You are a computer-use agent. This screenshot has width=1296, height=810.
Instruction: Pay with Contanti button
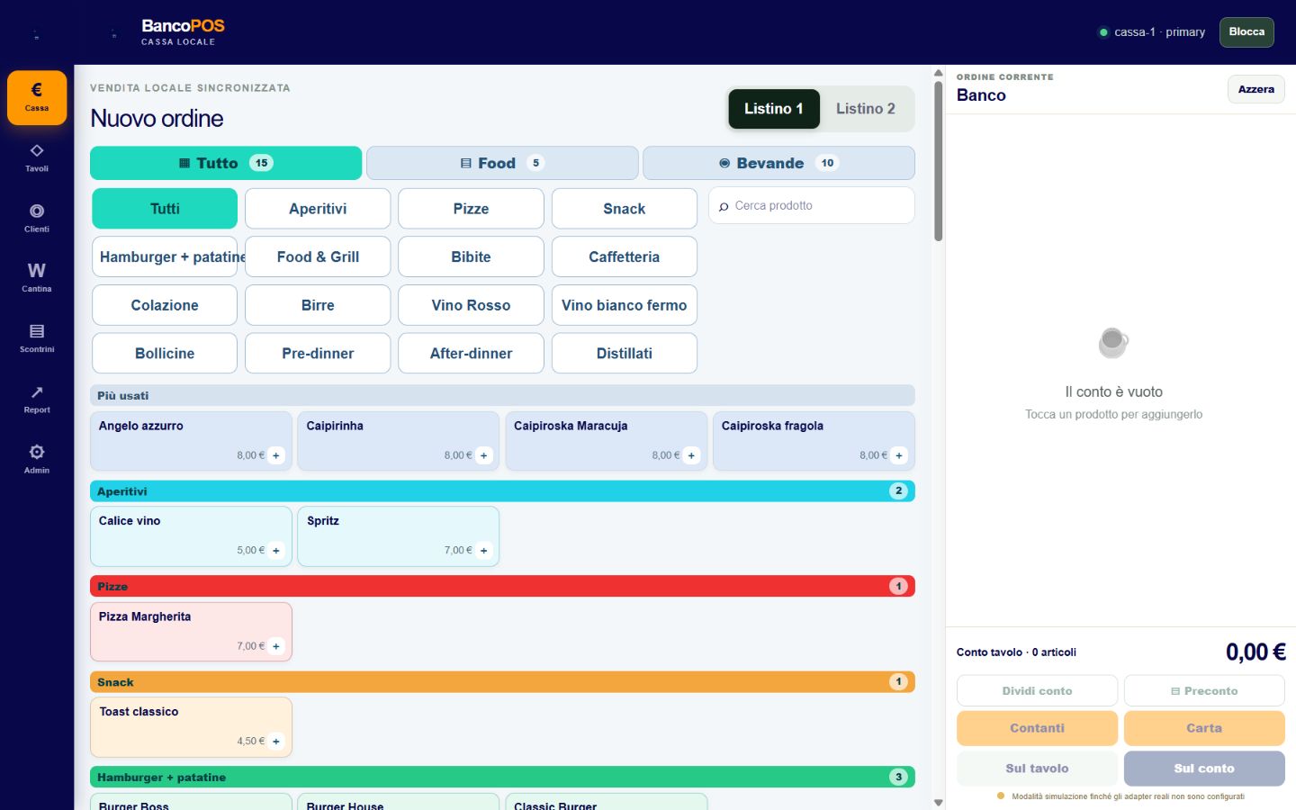[1037, 728]
